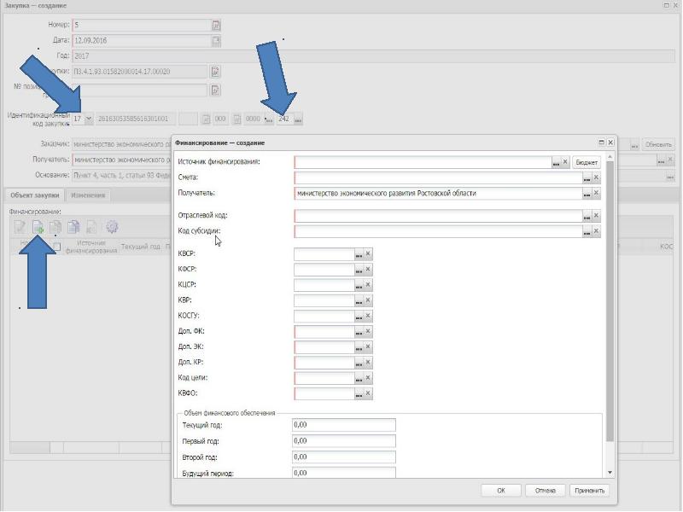Open lookup next to code 0000
This screenshot has height=512, width=683.
pyautogui.click(x=269, y=119)
